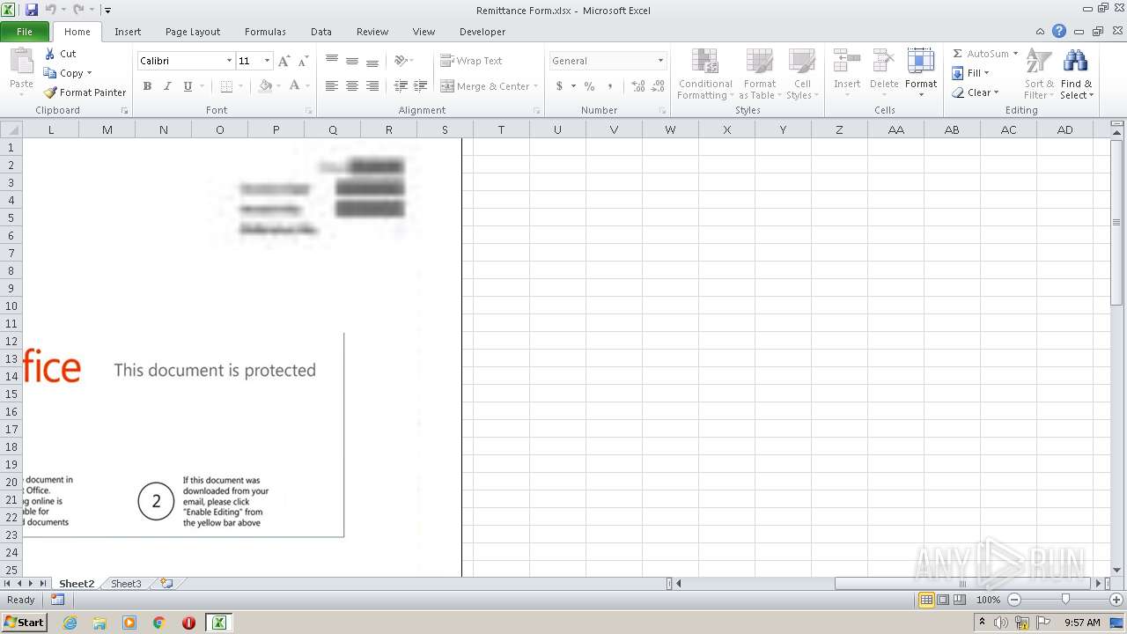The height and width of the screenshot is (634, 1127).
Task: Click the zoom in plus button
Action: click(1116, 600)
